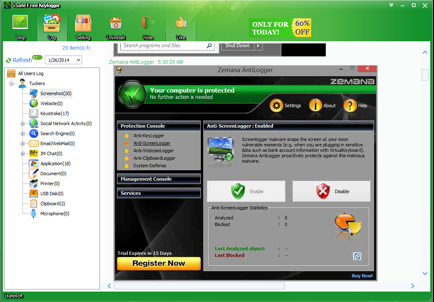Click scroll right arrow at bottom
Viewport: 434px width, 302px height.
pos(412,286)
